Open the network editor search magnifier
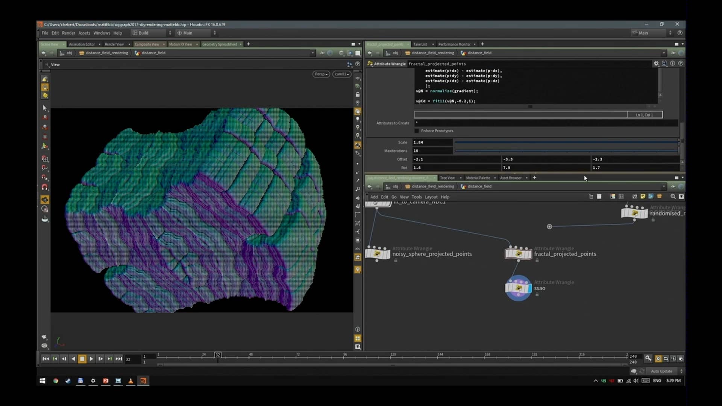722x406 pixels. [x=673, y=196]
